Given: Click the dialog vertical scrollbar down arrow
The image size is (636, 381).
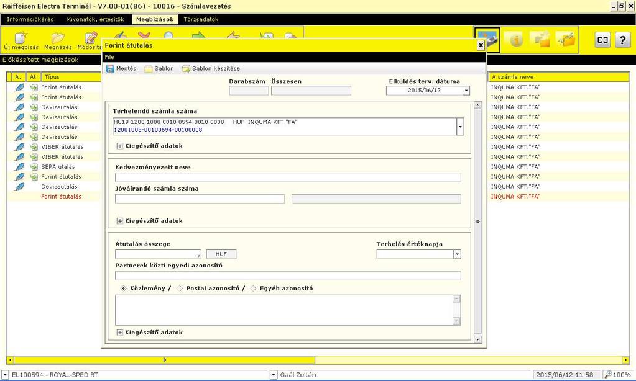Looking at the screenshot, I should click(x=477, y=339).
